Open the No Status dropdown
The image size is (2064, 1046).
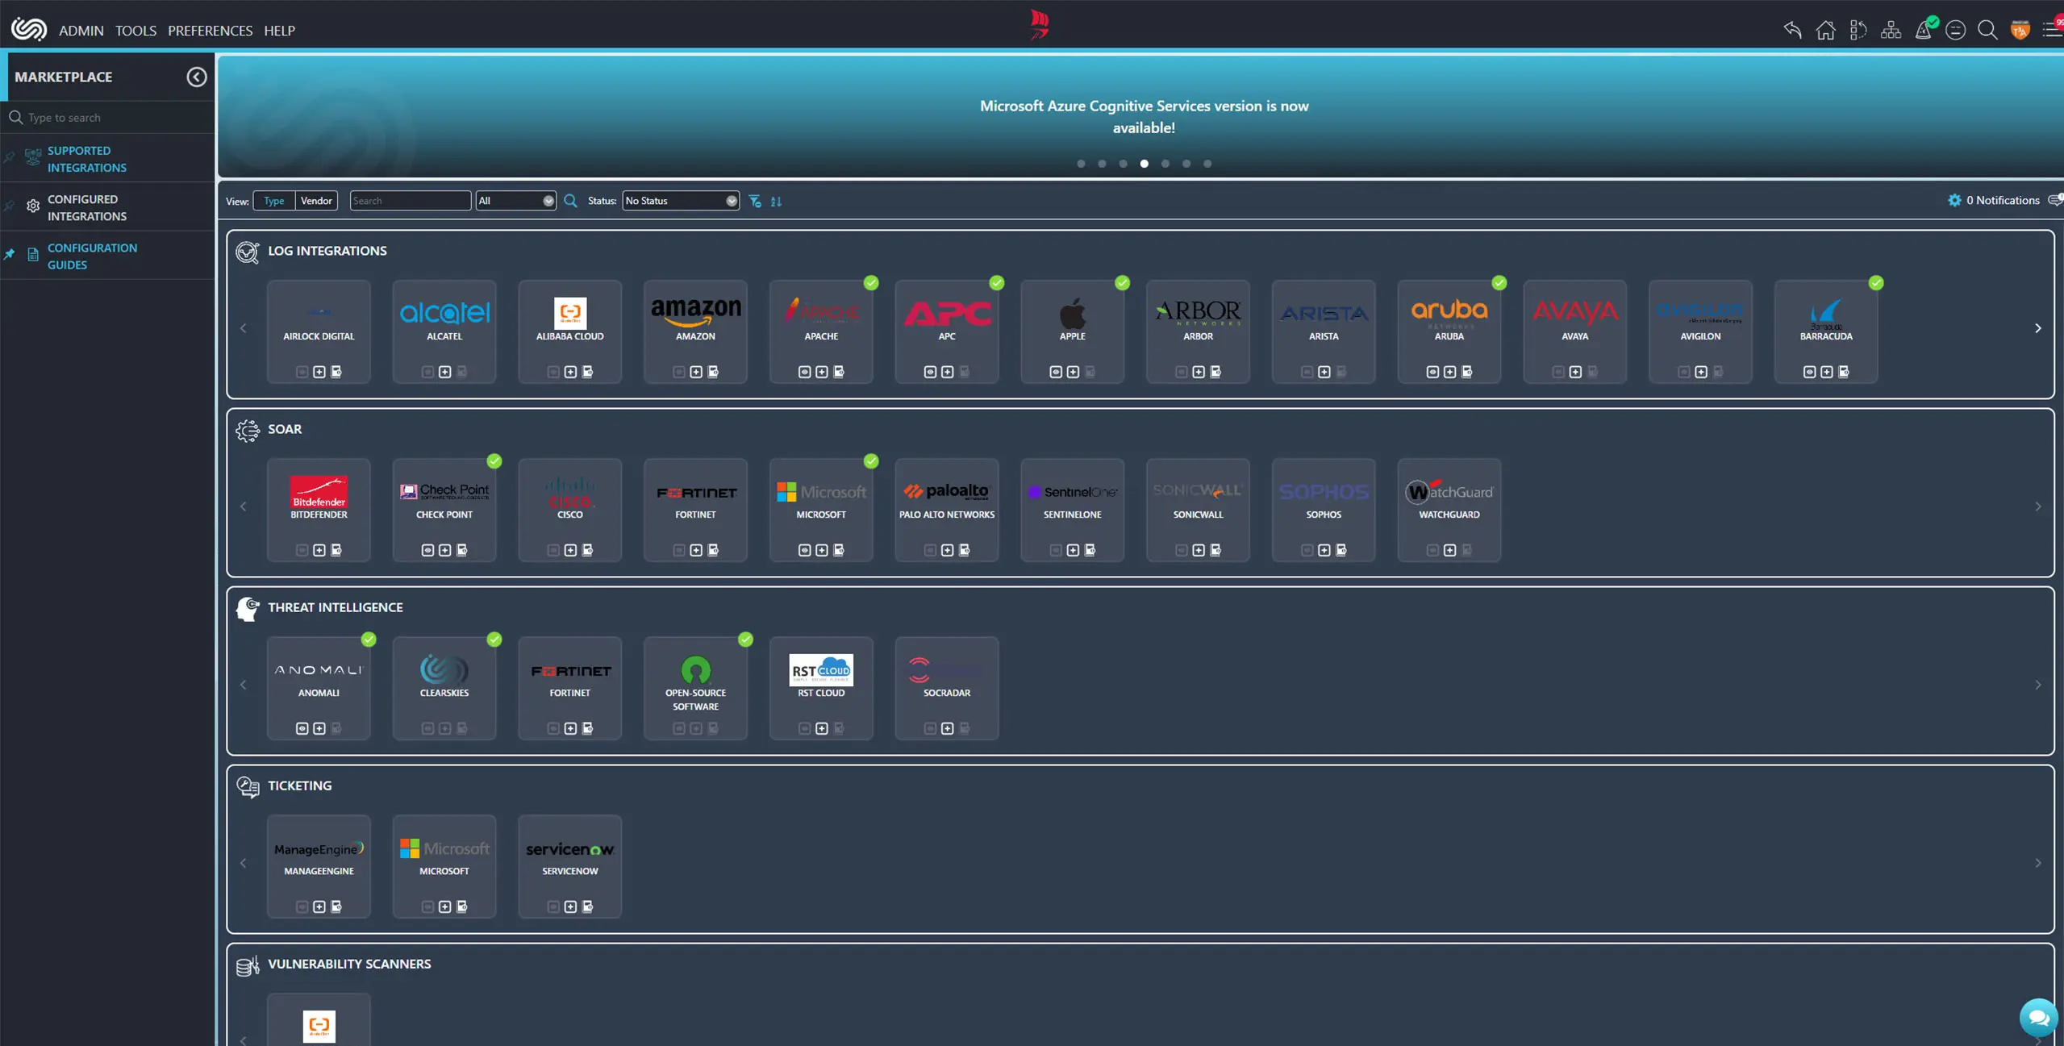pos(680,201)
